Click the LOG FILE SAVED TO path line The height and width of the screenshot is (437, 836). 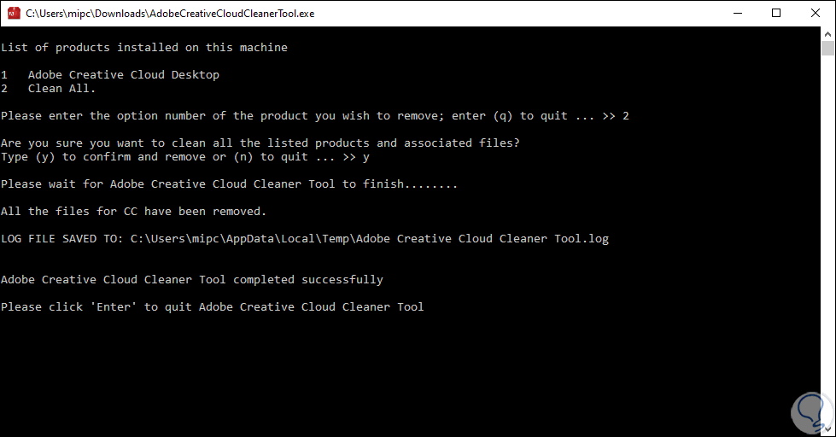pos(304,239)
